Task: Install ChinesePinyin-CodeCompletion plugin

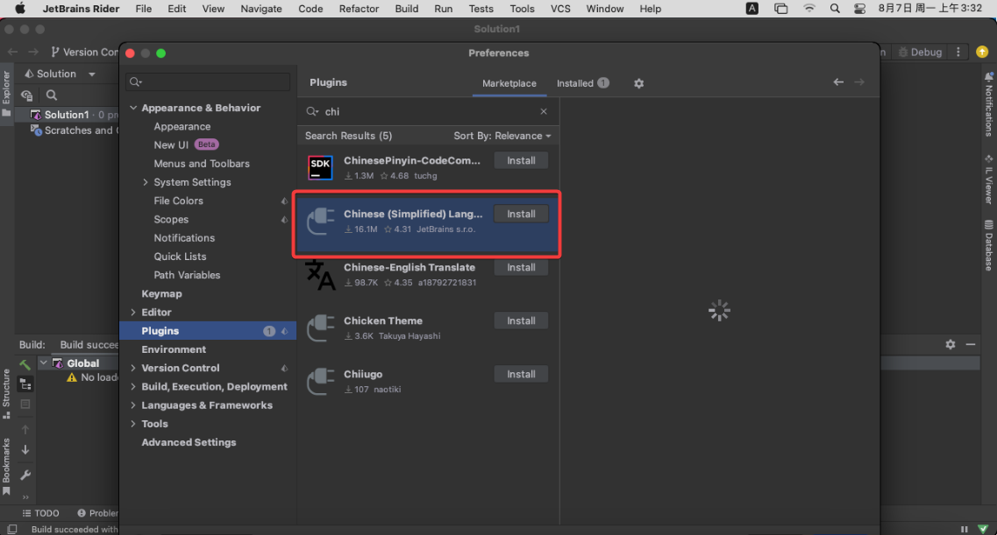Action: [521, 160]
